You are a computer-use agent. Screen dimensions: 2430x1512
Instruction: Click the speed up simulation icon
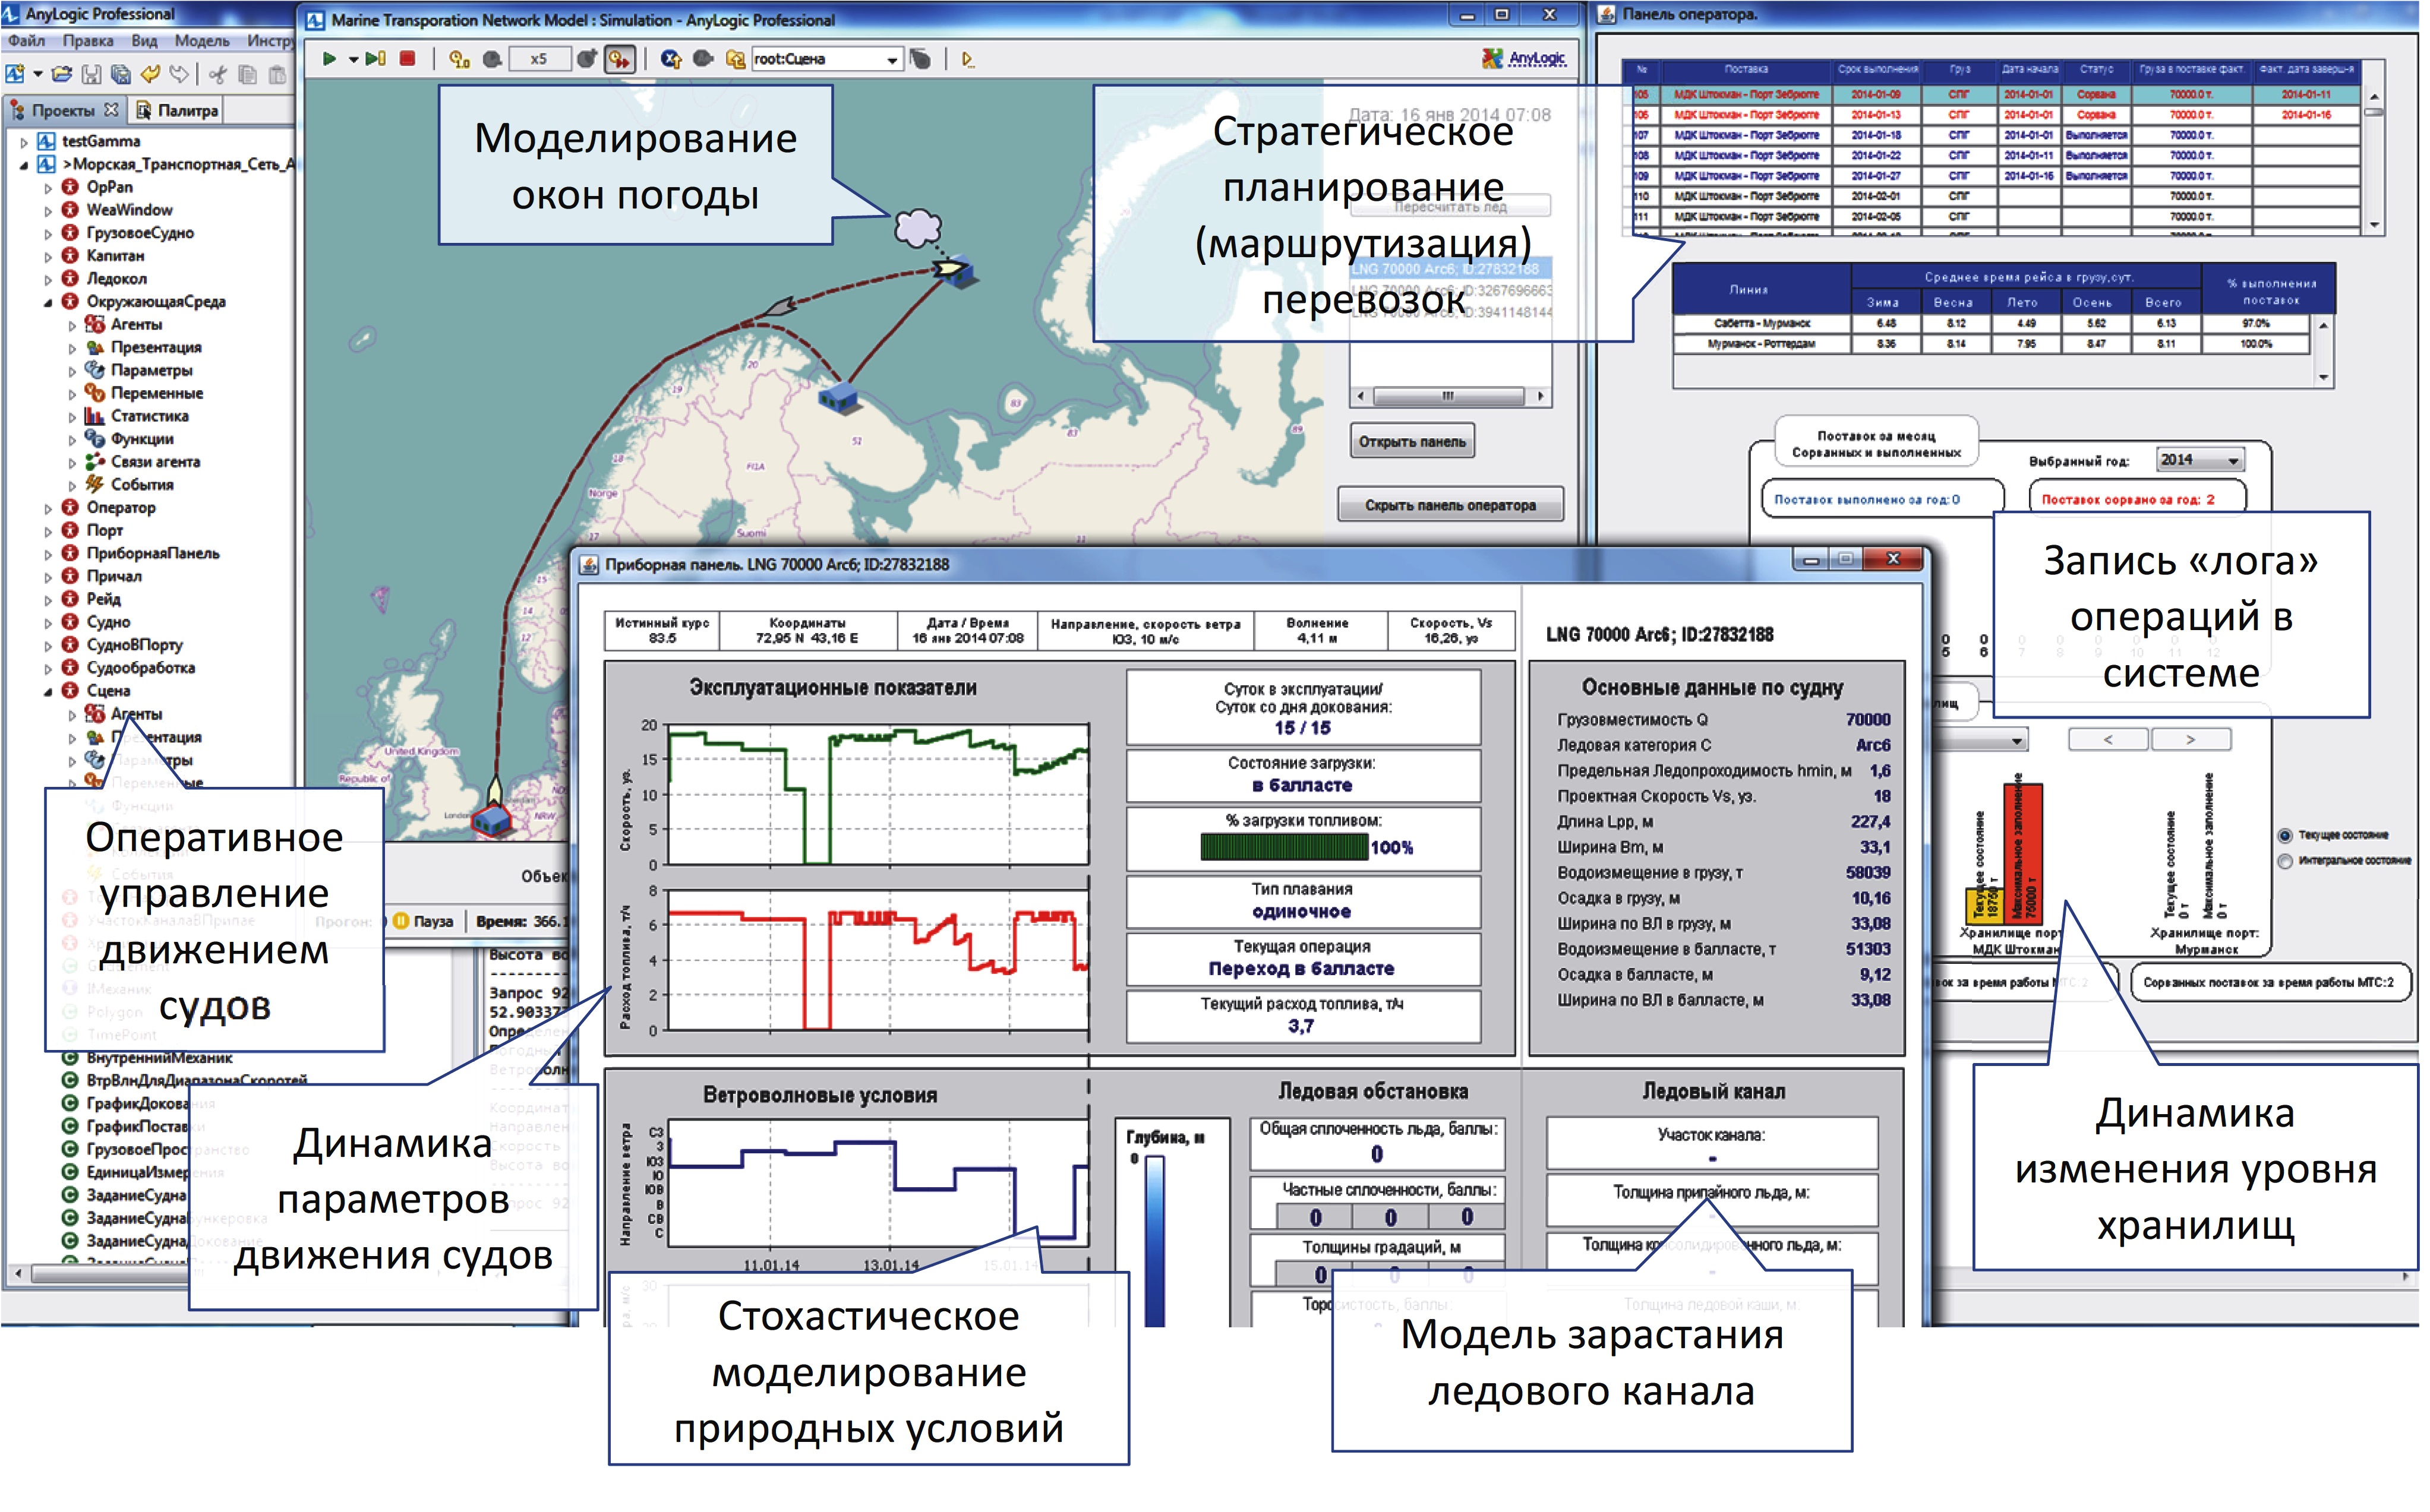click(x=587, y=59)
